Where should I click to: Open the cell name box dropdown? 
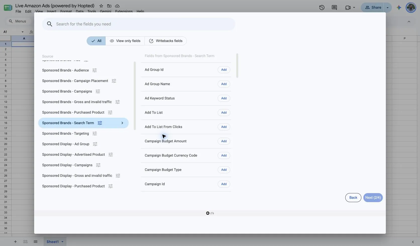[x=23, y=32]
